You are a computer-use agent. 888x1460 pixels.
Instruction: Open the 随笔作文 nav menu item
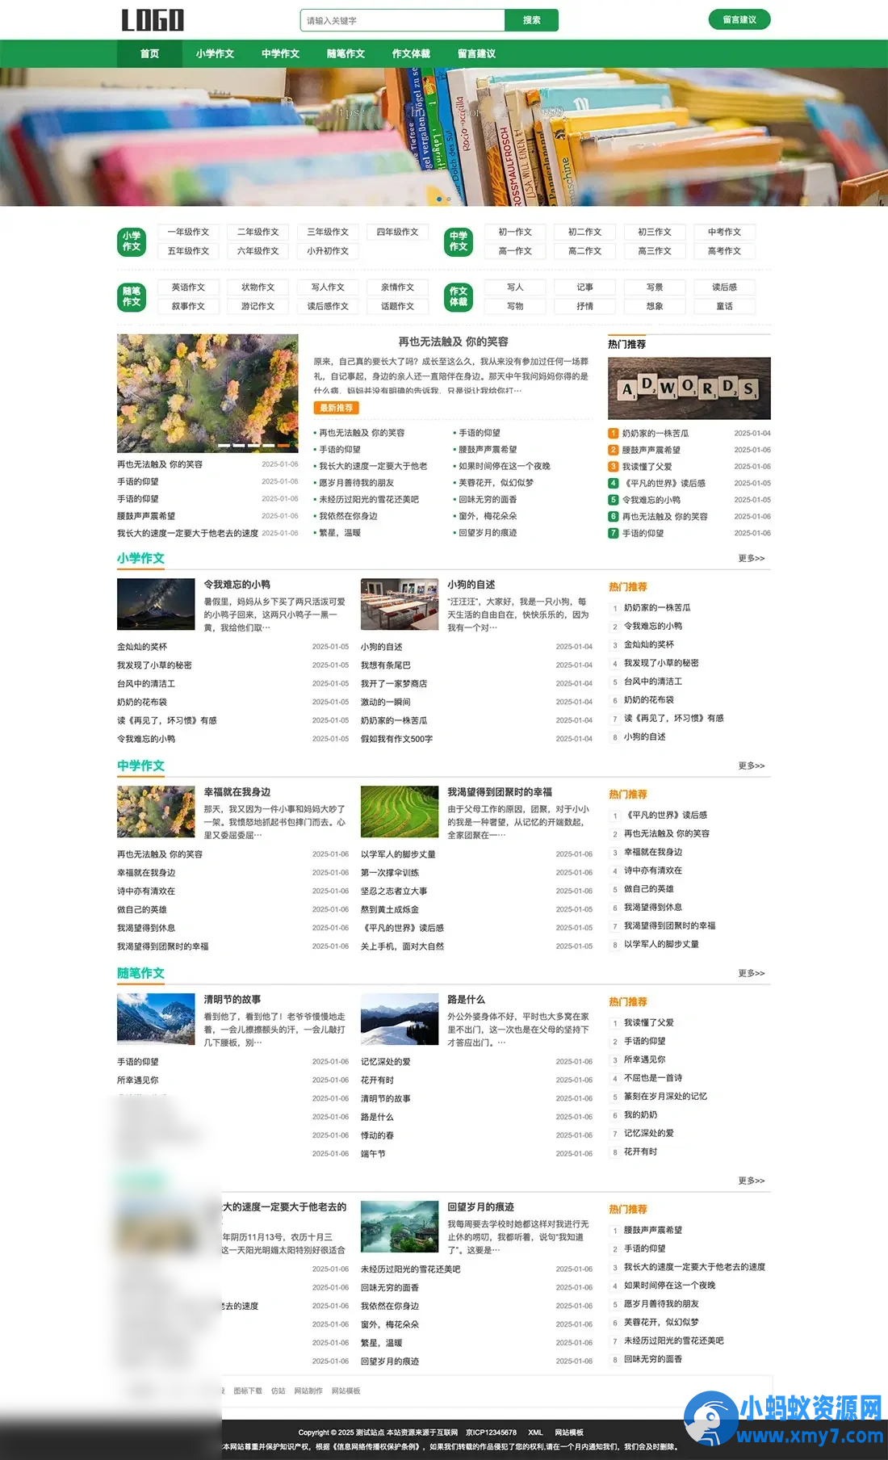[x=346, y=54]
